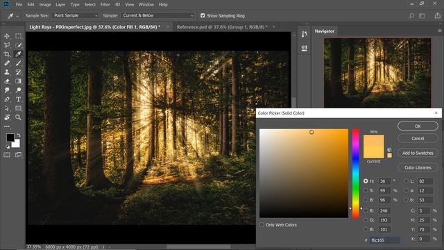Select the Pen tool
Viewport: 444px width, 250px height.
(x=7, y=99)
